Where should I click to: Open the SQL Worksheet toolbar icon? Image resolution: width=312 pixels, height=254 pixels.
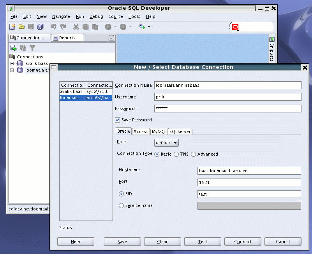pos(142,26)
